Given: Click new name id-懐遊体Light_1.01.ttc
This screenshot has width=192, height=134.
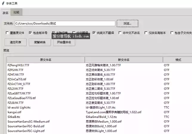Looking at the screenshot, I should (x=100, y=108).
